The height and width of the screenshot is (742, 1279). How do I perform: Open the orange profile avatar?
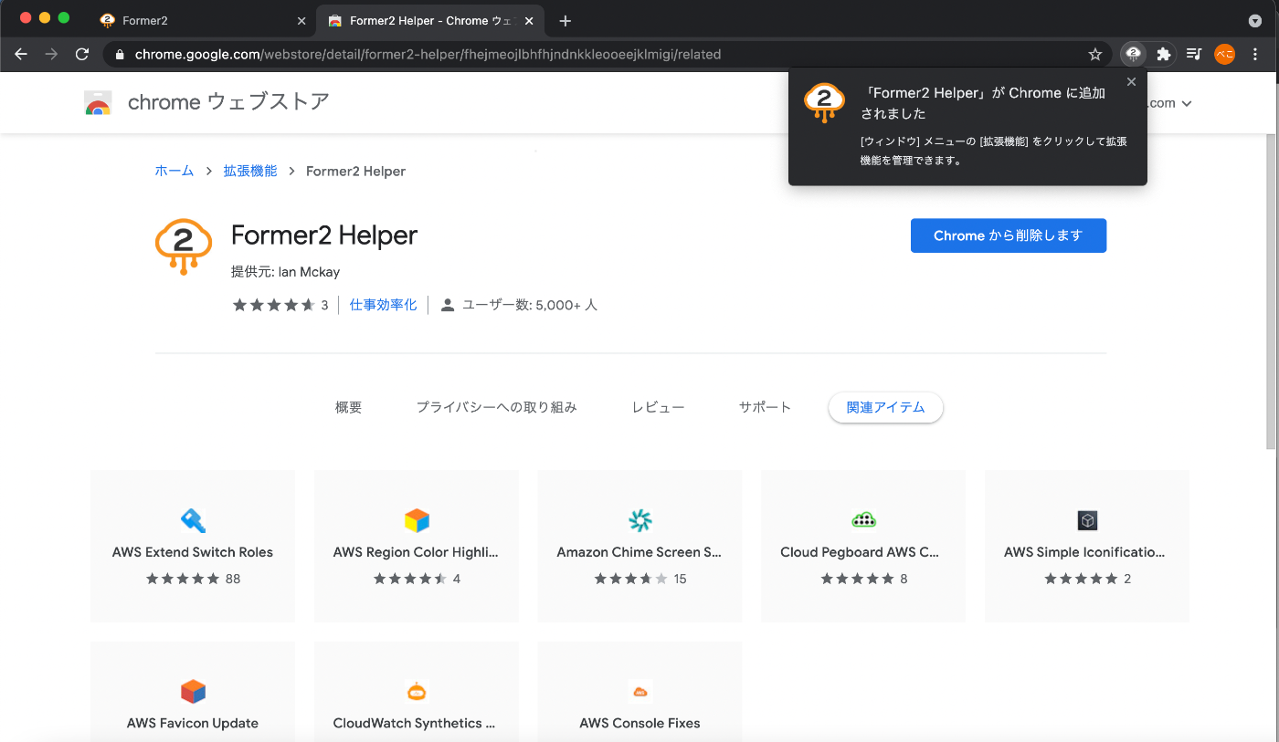click(1224, 54)
